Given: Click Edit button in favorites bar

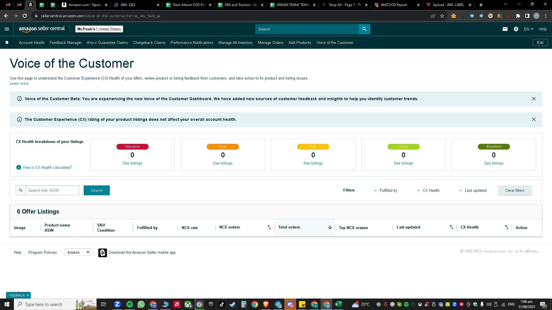Looking at the screenshot, I should point(540,42).
